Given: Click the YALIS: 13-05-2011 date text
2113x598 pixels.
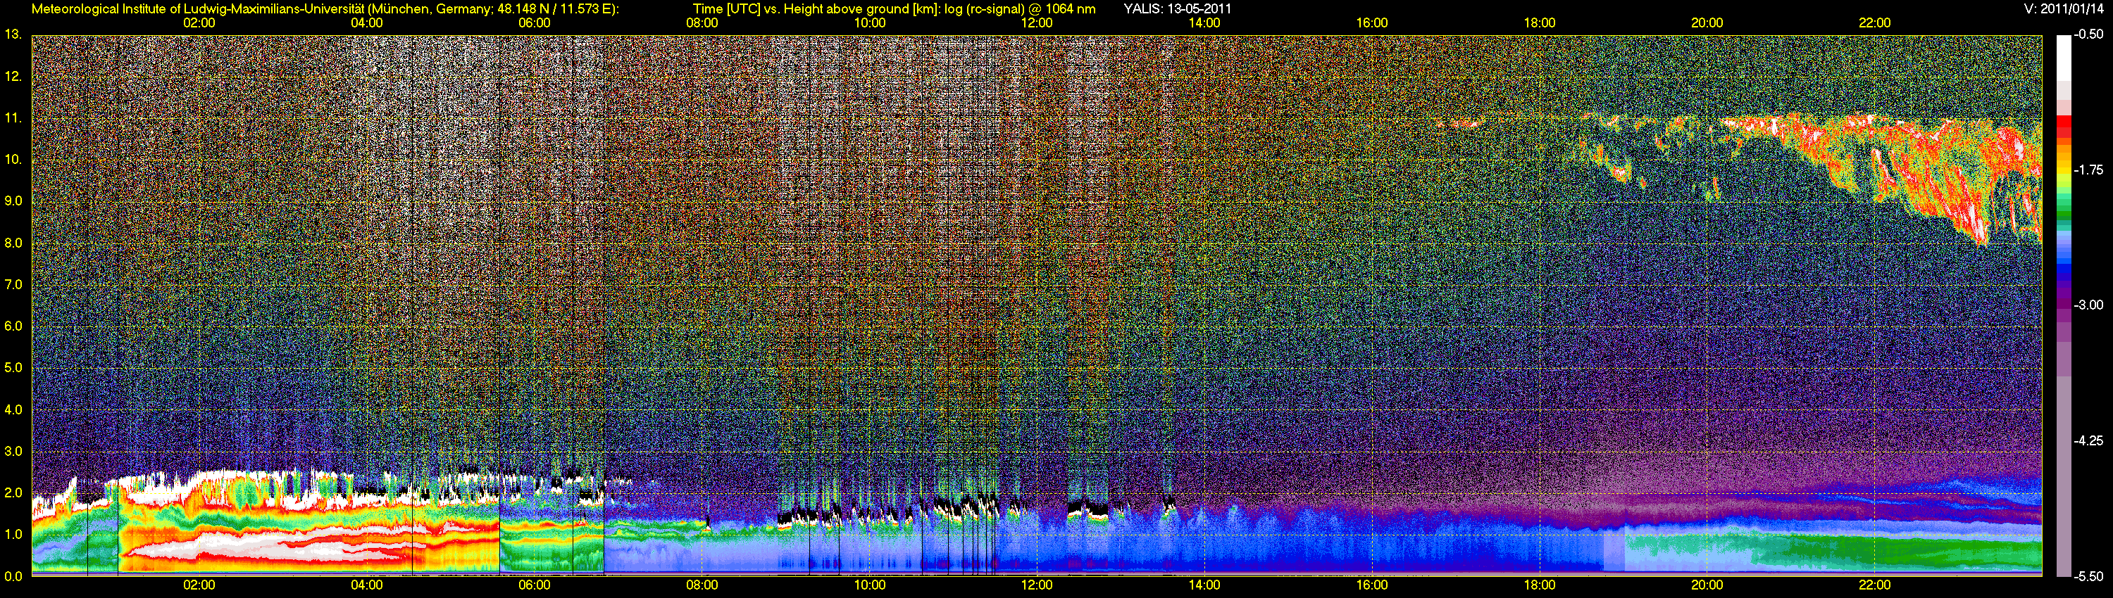Looking at the screenshot, I should pos(1177,9).
